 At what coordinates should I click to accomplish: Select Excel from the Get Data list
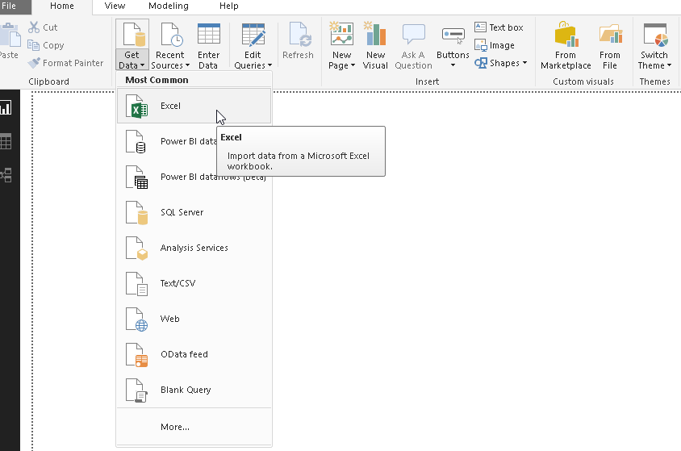(x=170, y=106)
